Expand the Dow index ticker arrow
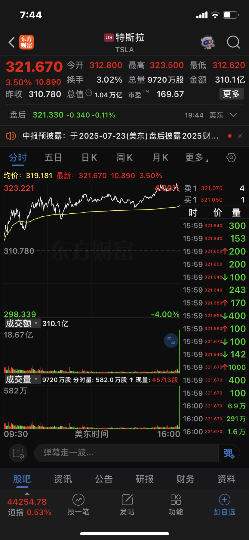Screen dimensions: 249x540 [x=27, y=494]
